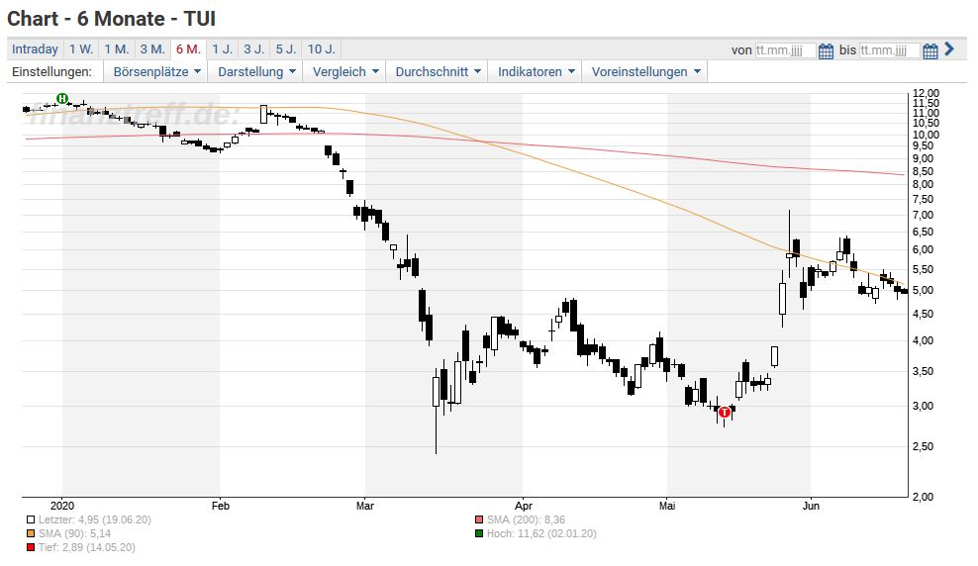Select the 5 J. timeframe tab

click(286, 49)
